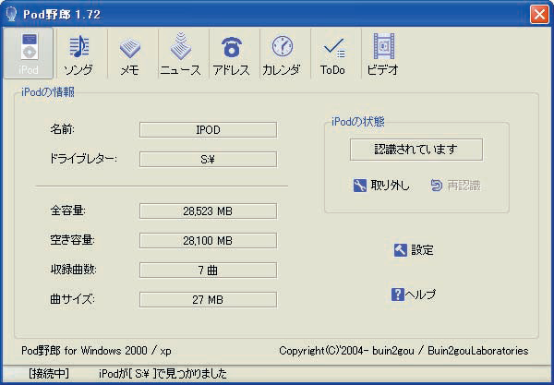Click the title bar app icon

[x=12, y=14]
